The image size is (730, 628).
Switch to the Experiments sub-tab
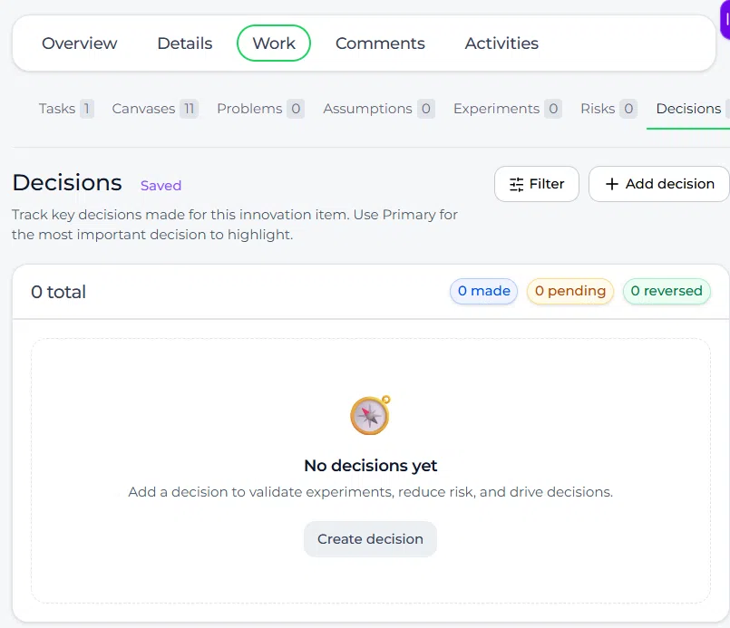tap(508, 109)
